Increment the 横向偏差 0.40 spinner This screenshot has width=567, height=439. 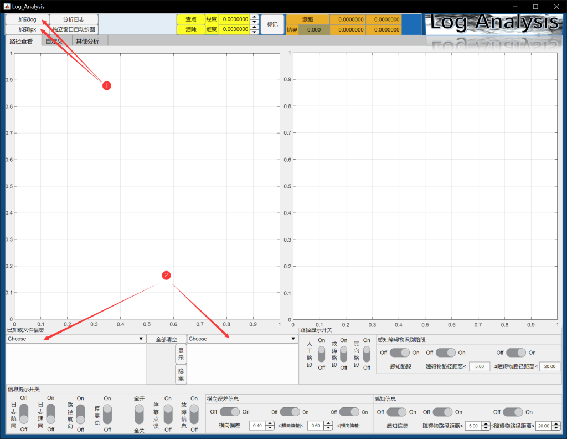pyautogui.click(x=270, y=423)
